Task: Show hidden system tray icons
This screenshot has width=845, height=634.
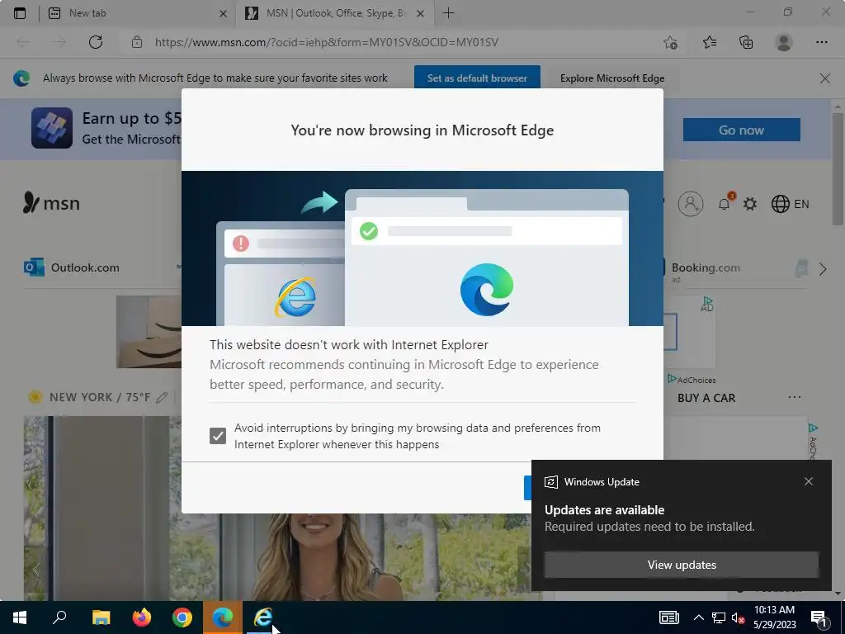Action: (698, 617)
